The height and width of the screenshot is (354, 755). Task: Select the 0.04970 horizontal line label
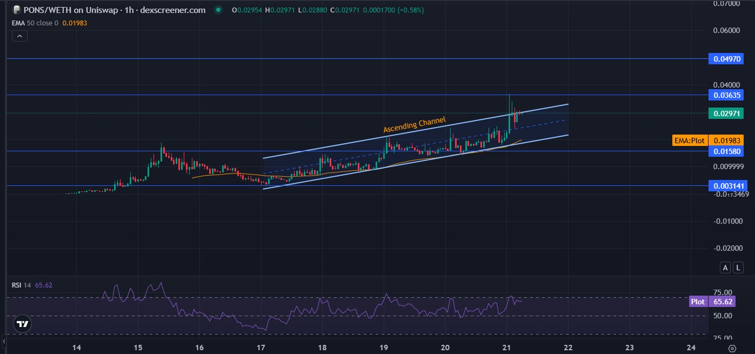725,58
